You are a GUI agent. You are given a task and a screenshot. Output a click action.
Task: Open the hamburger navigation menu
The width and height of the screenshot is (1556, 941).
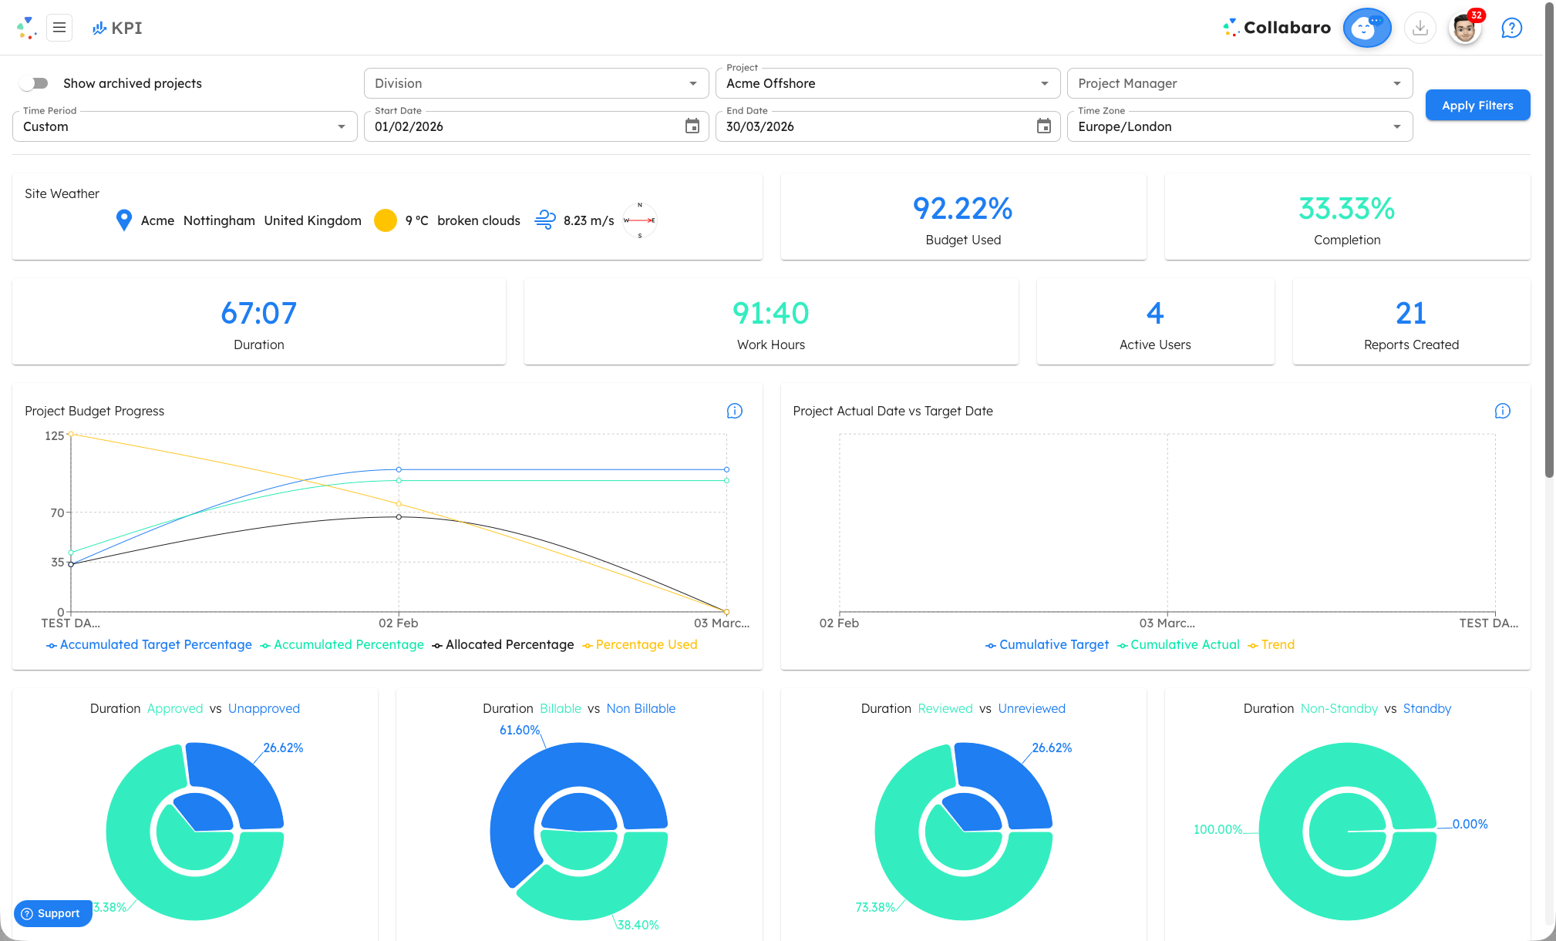[59, 27]
